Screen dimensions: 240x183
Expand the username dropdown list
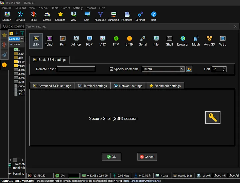pos(182,69)
